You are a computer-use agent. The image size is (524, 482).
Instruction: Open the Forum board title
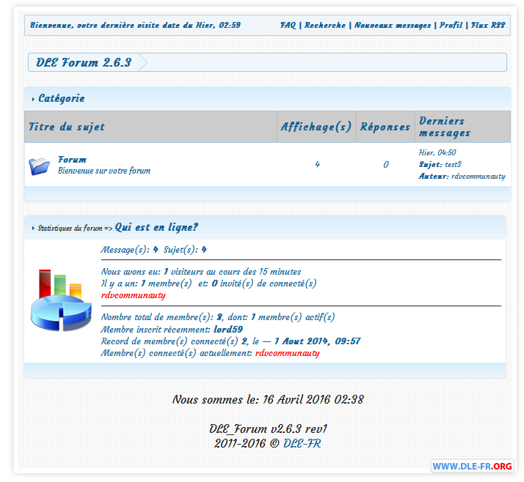72,160
